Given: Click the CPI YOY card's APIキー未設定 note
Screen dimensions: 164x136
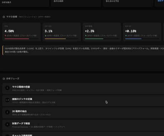Looking at the screenshot, I should [62, 35].
